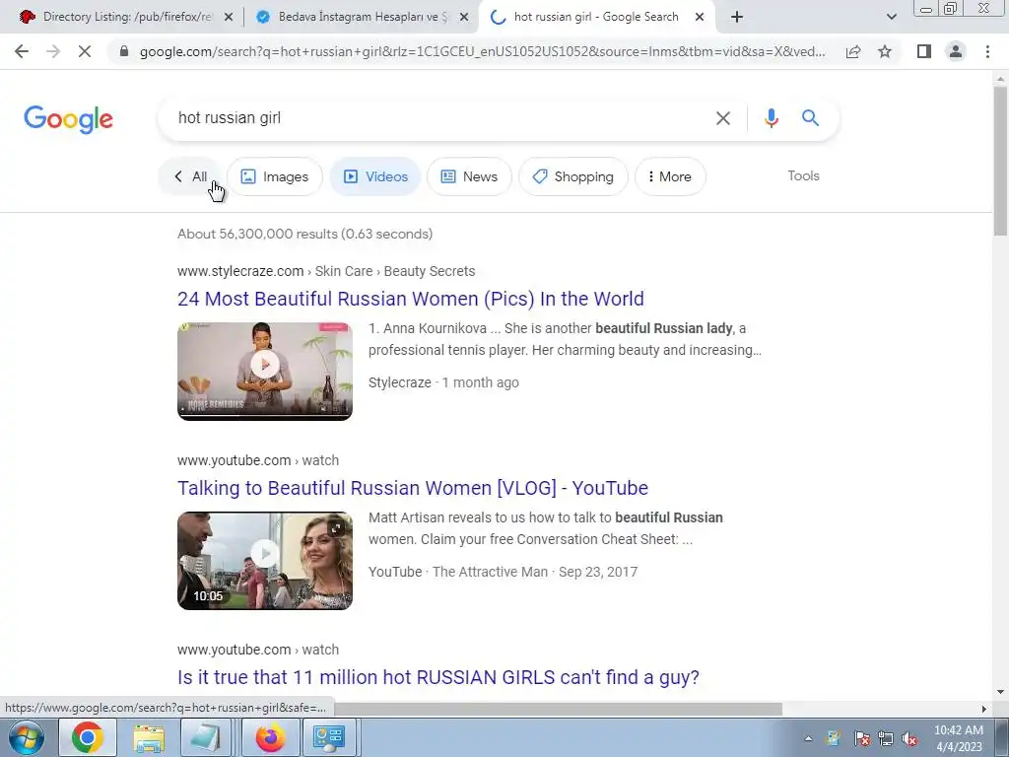The image size is (1009, 757).
Task: Open Talking to Beautiful Russian Women VLOG link
Action: 413,488
